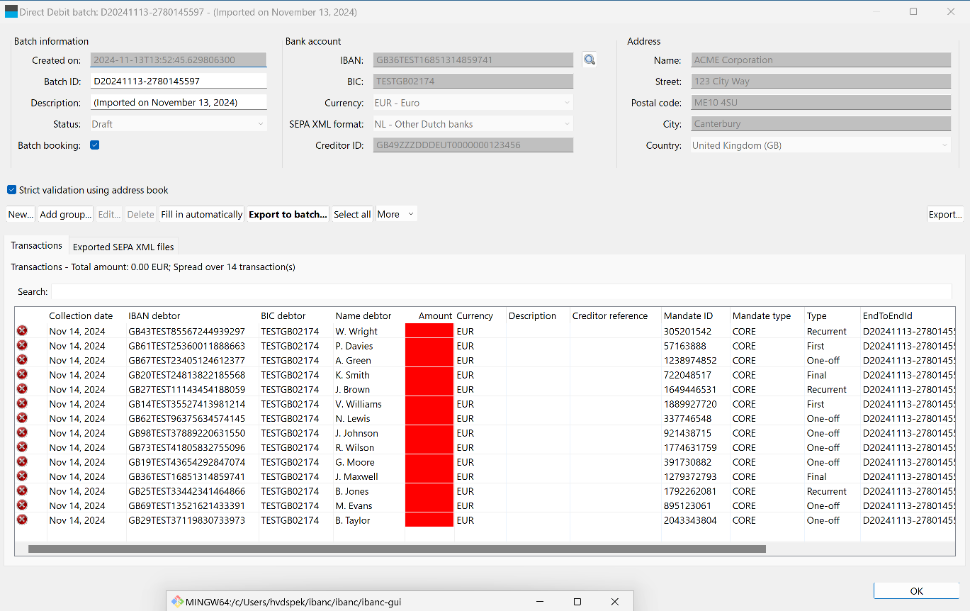
Task: Switch to Exported SEPA XML files tab
Action: pos(123,247)
